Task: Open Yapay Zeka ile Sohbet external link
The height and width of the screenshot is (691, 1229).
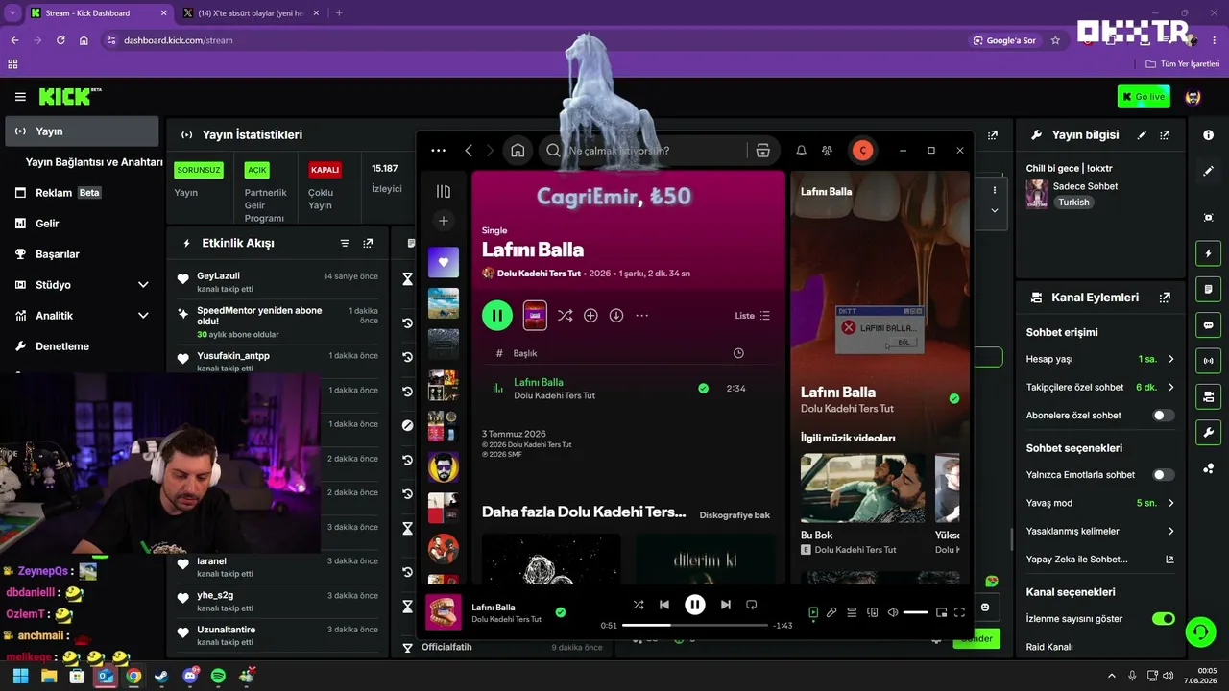Action: (x=1169, y=560)
